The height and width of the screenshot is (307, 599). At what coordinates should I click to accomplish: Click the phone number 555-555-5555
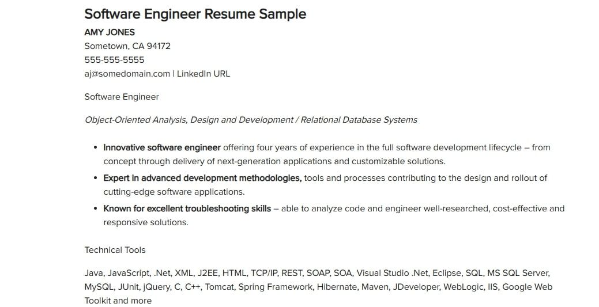click(x=114, y=60)
